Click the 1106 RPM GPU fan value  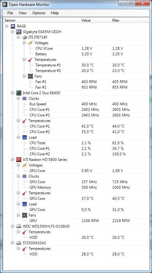(90, 221)
